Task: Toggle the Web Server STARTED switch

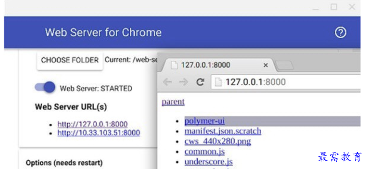Action: 45,88
